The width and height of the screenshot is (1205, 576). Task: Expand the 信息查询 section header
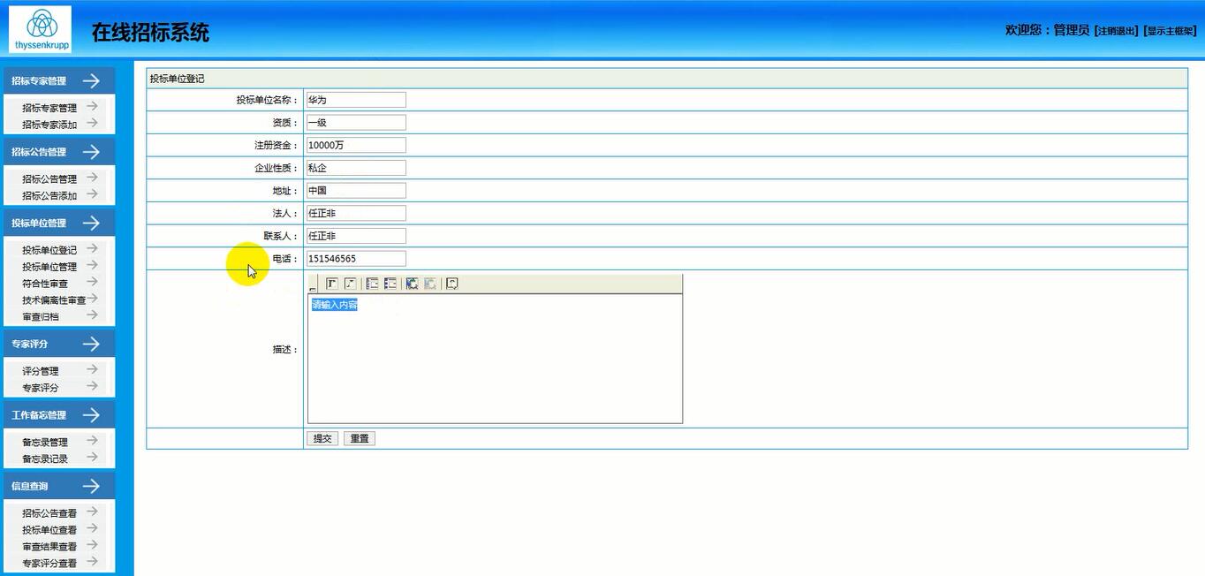coord(59,486)
